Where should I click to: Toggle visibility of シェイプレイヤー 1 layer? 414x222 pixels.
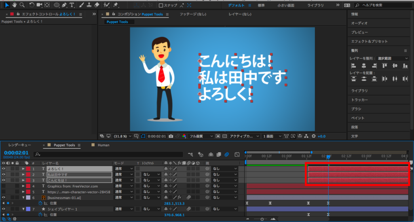(x=3, y=209)
